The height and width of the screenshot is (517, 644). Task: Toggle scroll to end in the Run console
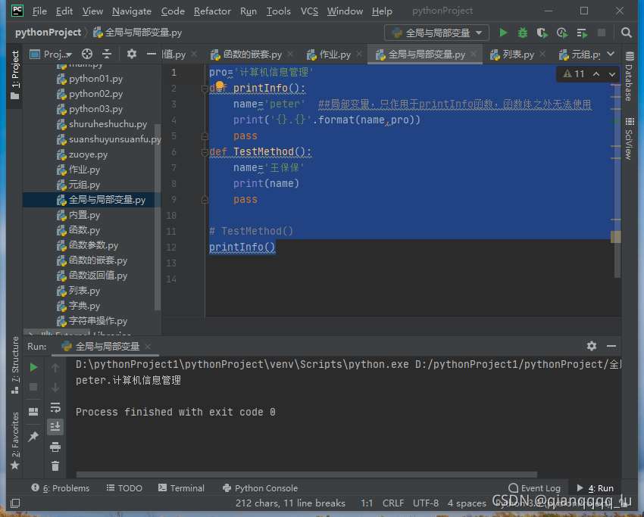click(x=55, y=427)
